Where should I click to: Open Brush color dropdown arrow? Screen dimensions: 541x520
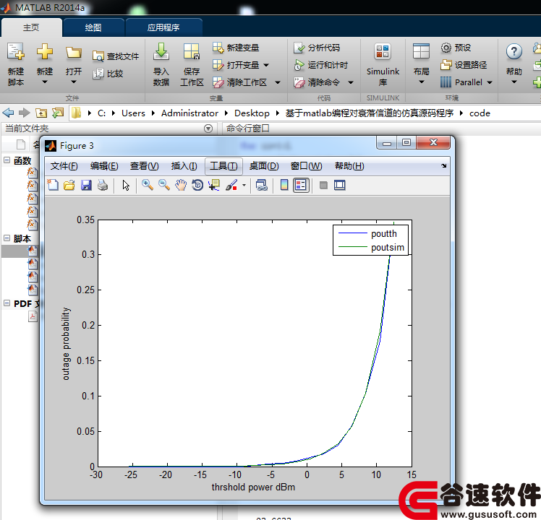[x=244, y=186]
